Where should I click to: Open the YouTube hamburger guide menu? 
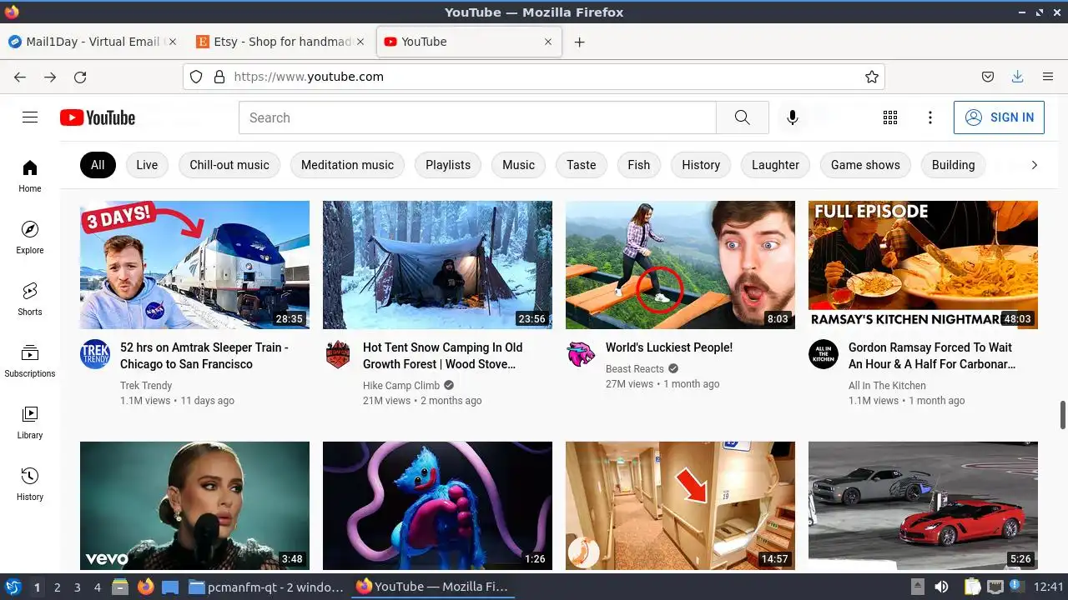click(30, 117)
